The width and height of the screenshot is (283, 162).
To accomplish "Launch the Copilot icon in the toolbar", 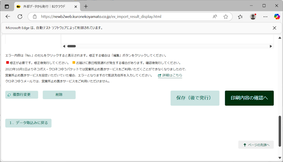I will (277, 17).
